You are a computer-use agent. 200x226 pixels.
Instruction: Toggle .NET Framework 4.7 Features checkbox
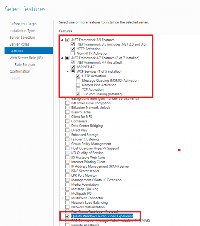click(x=67, y=58)
